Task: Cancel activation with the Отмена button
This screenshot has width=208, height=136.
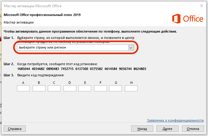Action: pyautogui.click(x=193, y=129)
